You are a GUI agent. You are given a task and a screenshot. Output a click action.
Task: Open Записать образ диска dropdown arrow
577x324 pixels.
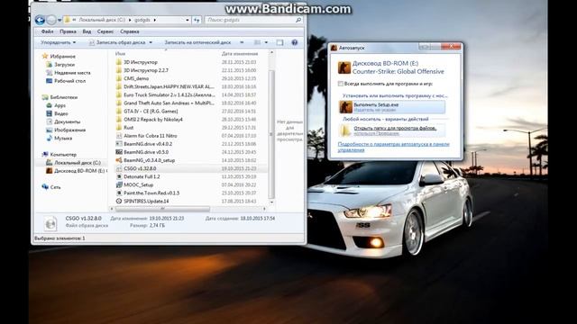(151, 42)
